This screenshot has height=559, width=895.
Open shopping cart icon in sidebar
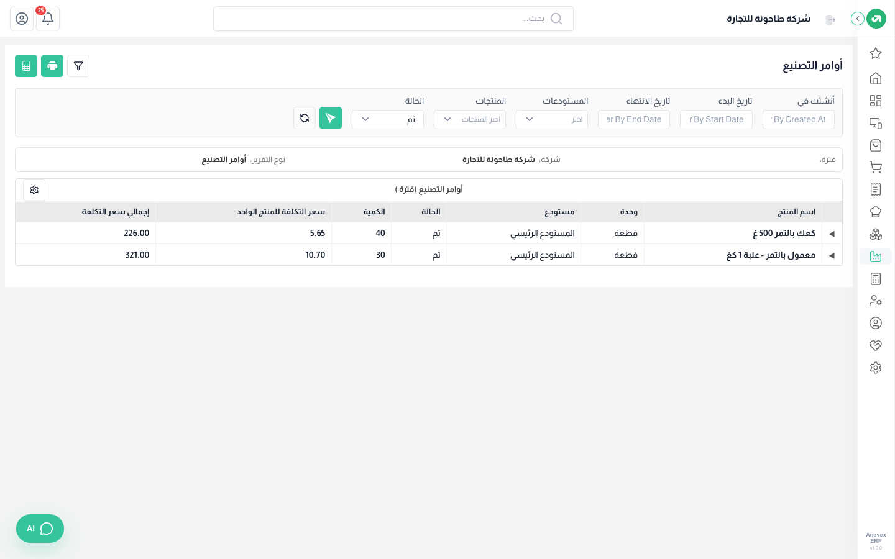[x=876, y=167]
